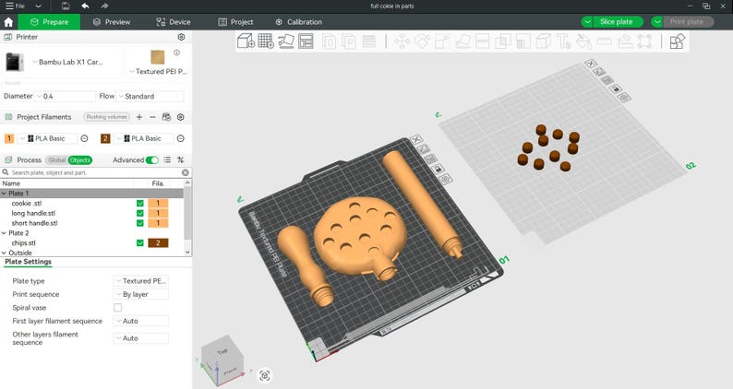Click the compare presets icon beside Advanced
Viewport: 733px width, 389px height.
click(x=180, y=160)
